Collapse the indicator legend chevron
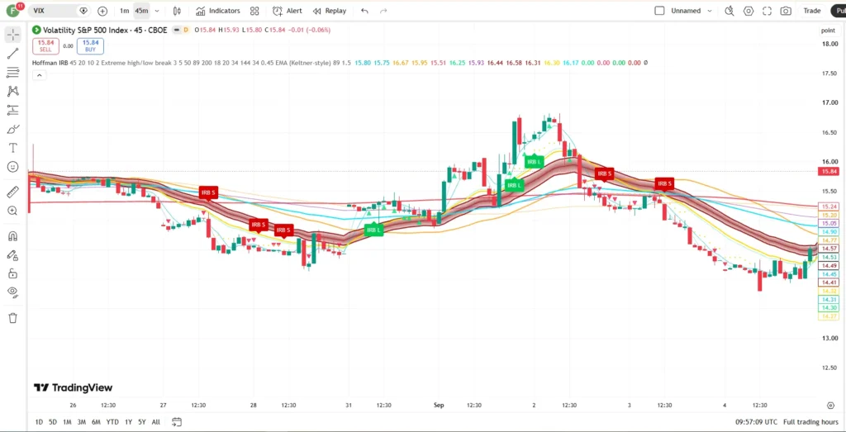 [x=39, y=75]
